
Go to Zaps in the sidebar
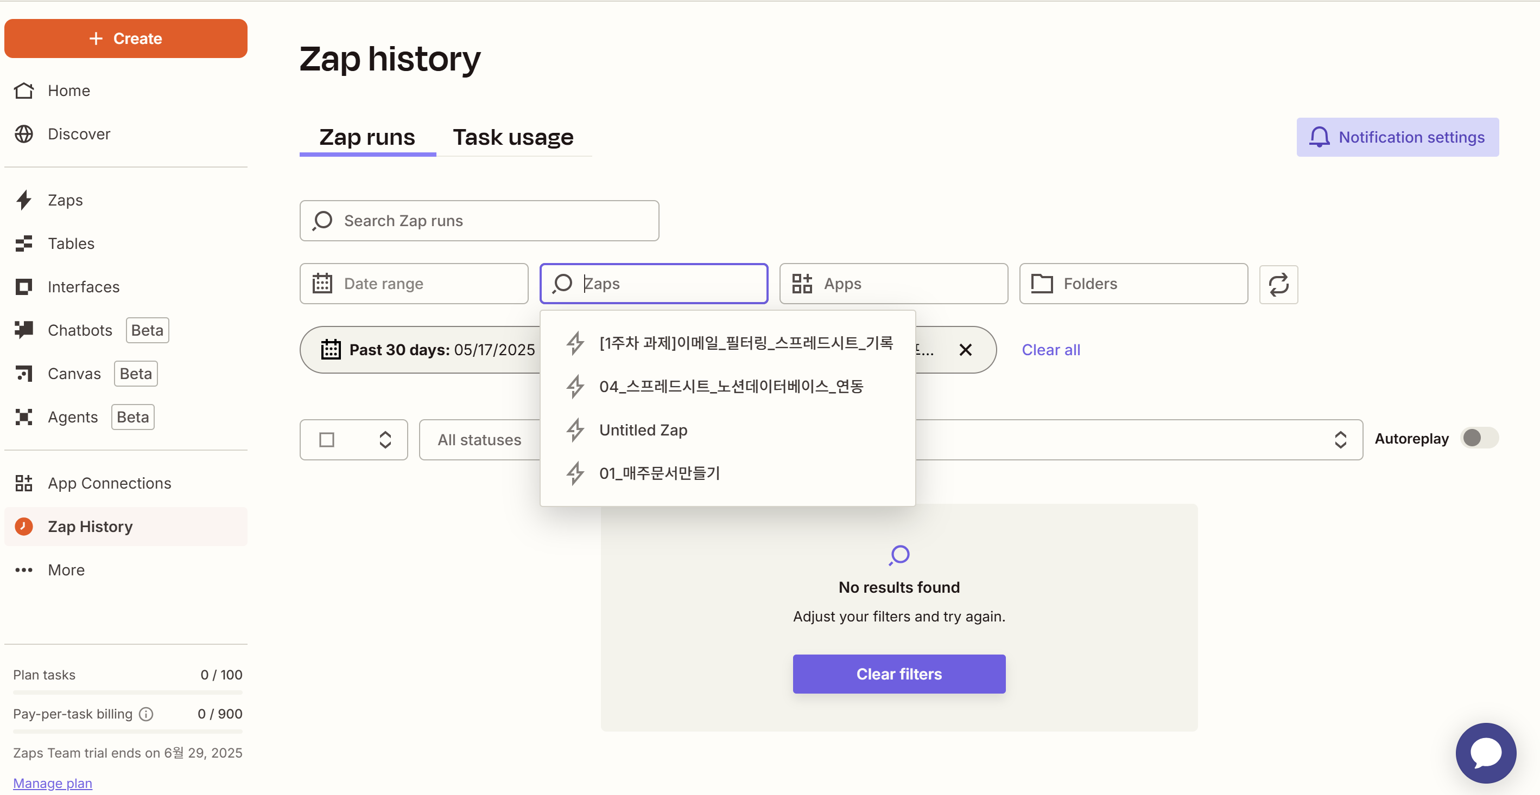[125, 200]
